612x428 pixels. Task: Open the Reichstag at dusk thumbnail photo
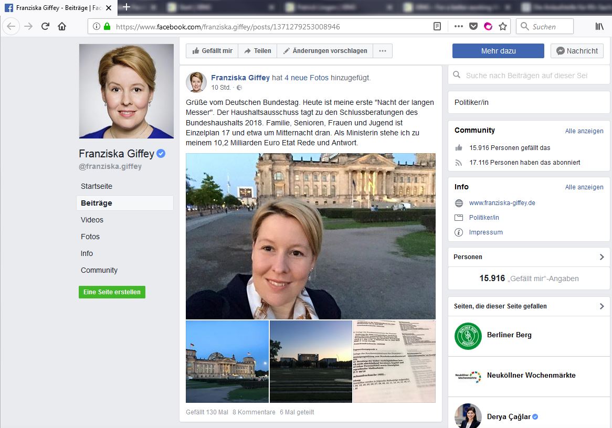point(227,361)
